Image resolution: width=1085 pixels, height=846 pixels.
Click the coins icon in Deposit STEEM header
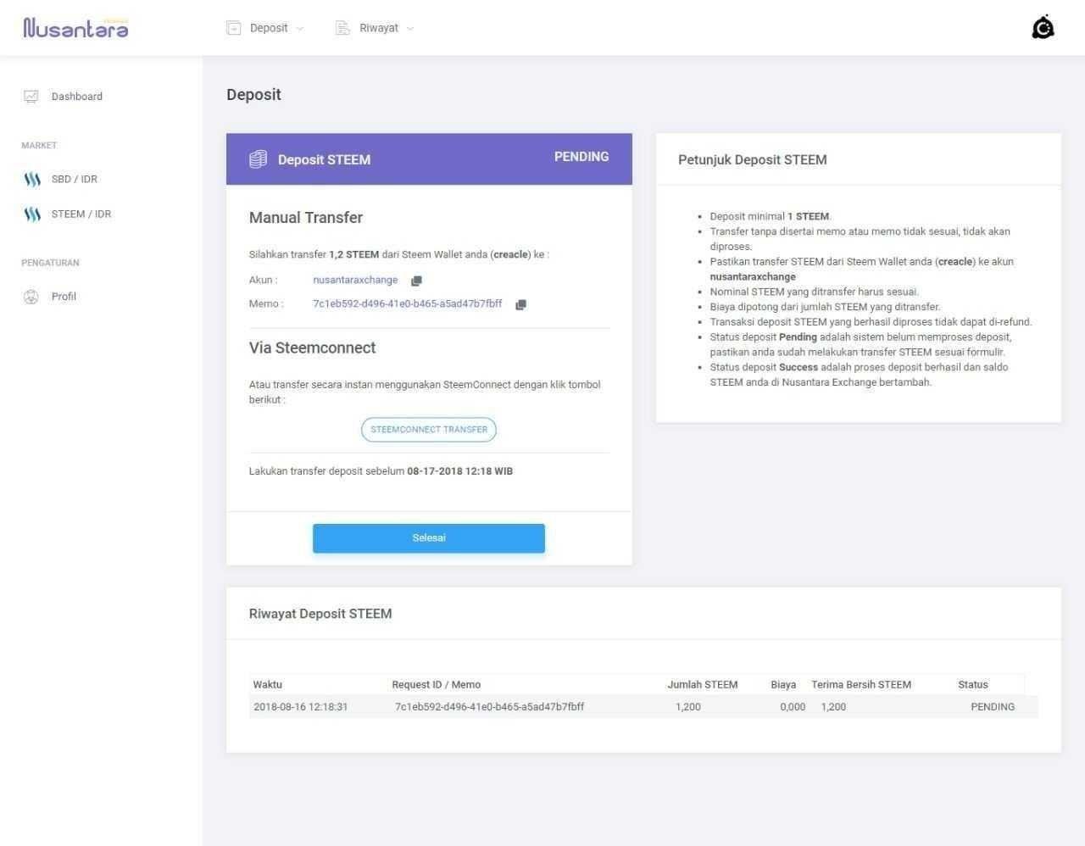tap(259, 159)
